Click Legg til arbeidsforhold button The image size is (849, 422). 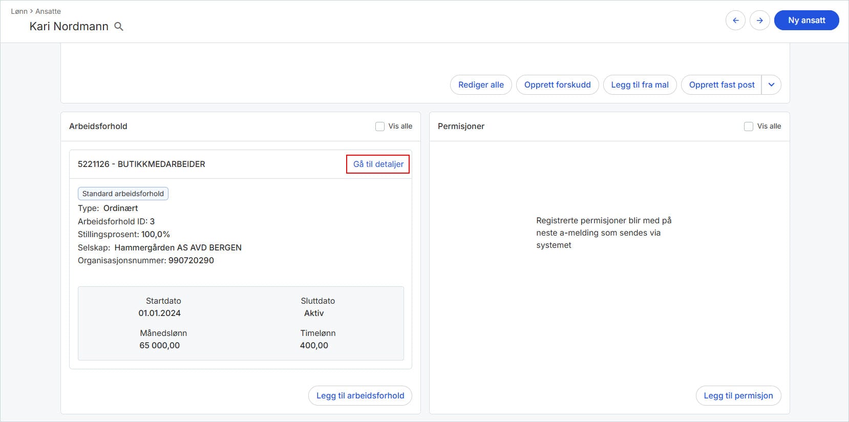tap(360, 396)
